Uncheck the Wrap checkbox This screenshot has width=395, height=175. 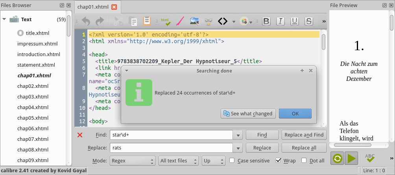279,160
